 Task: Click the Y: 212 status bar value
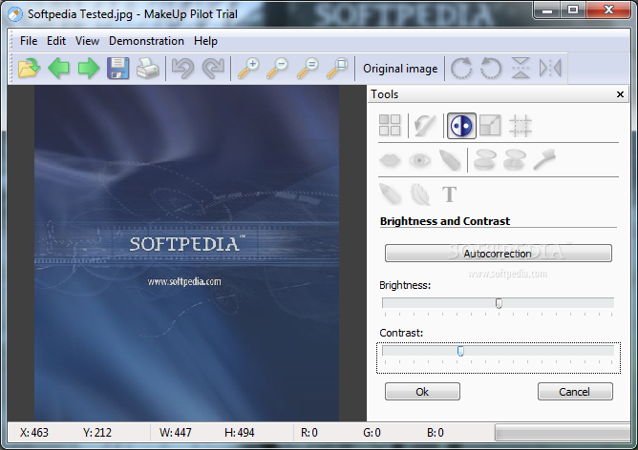pyautogui.click(x=97, y=433)
